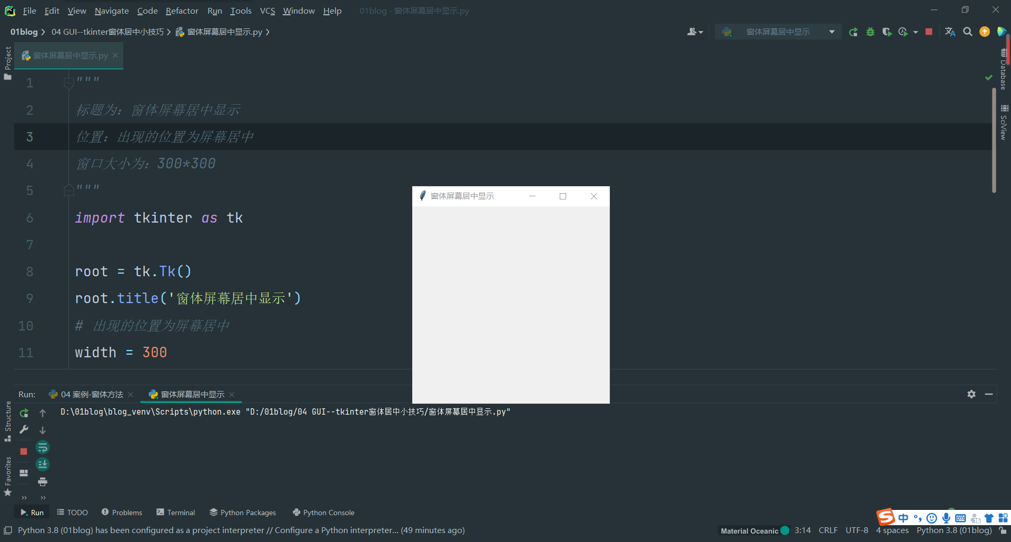Open Run panel settings gear
1011x542 pixels.
(x=972, y=394)
